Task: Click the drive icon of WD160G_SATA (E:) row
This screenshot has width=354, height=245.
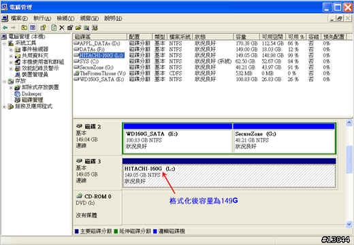Action: tap(76, 79)
